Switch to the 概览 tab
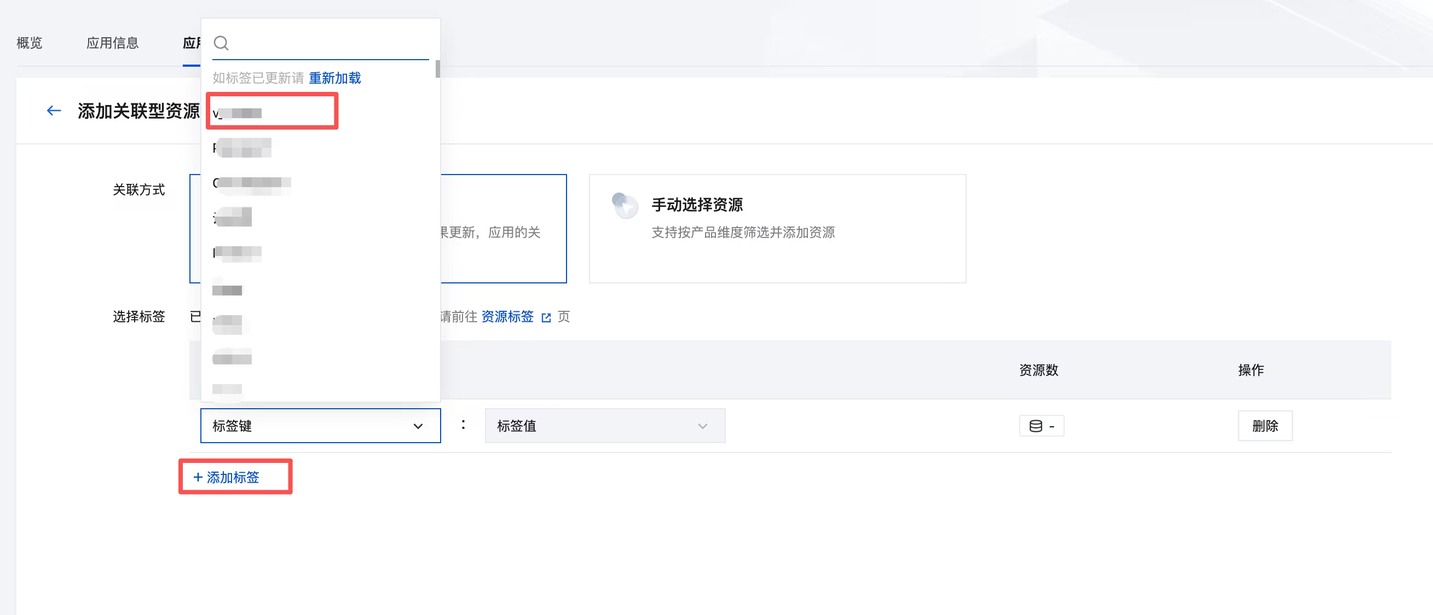The height and width of the screenshot is (615, 1433). pyautogui.click(x=30, y=43)
